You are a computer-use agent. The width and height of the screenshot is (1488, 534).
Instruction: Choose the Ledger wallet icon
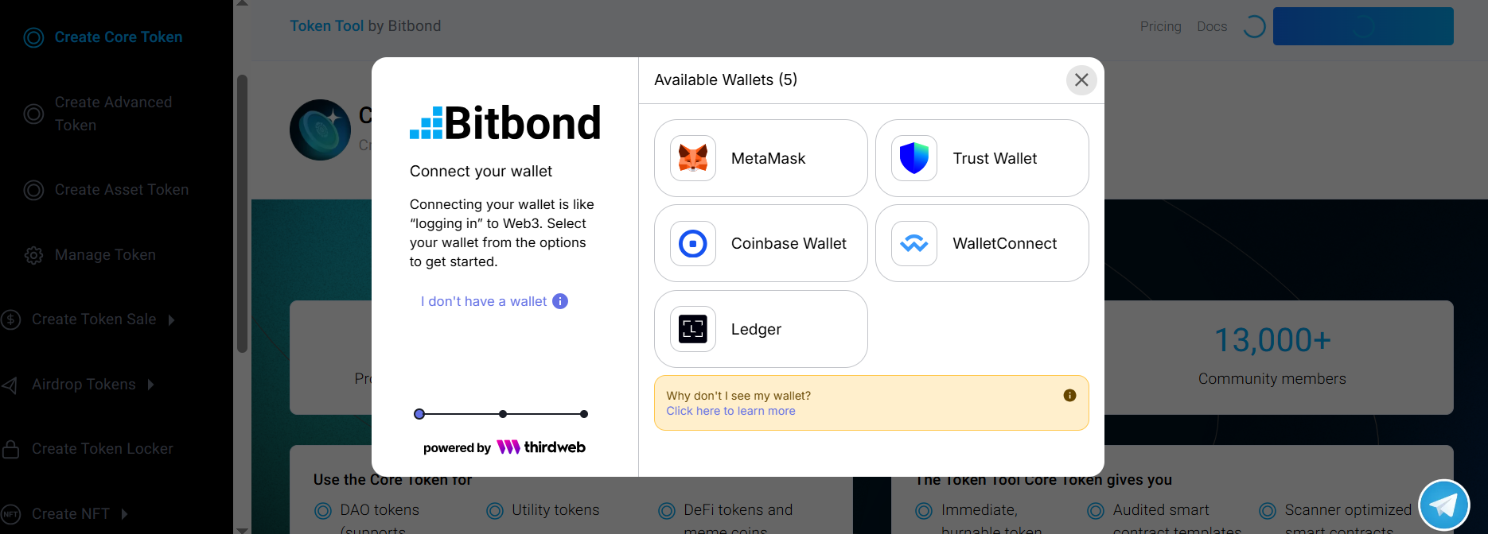tap(693, 329)
